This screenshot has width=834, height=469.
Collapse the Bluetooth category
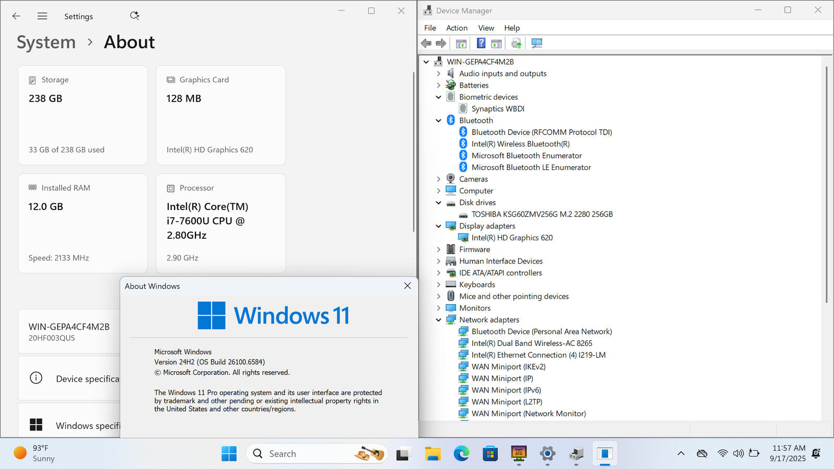pos(438,120)
